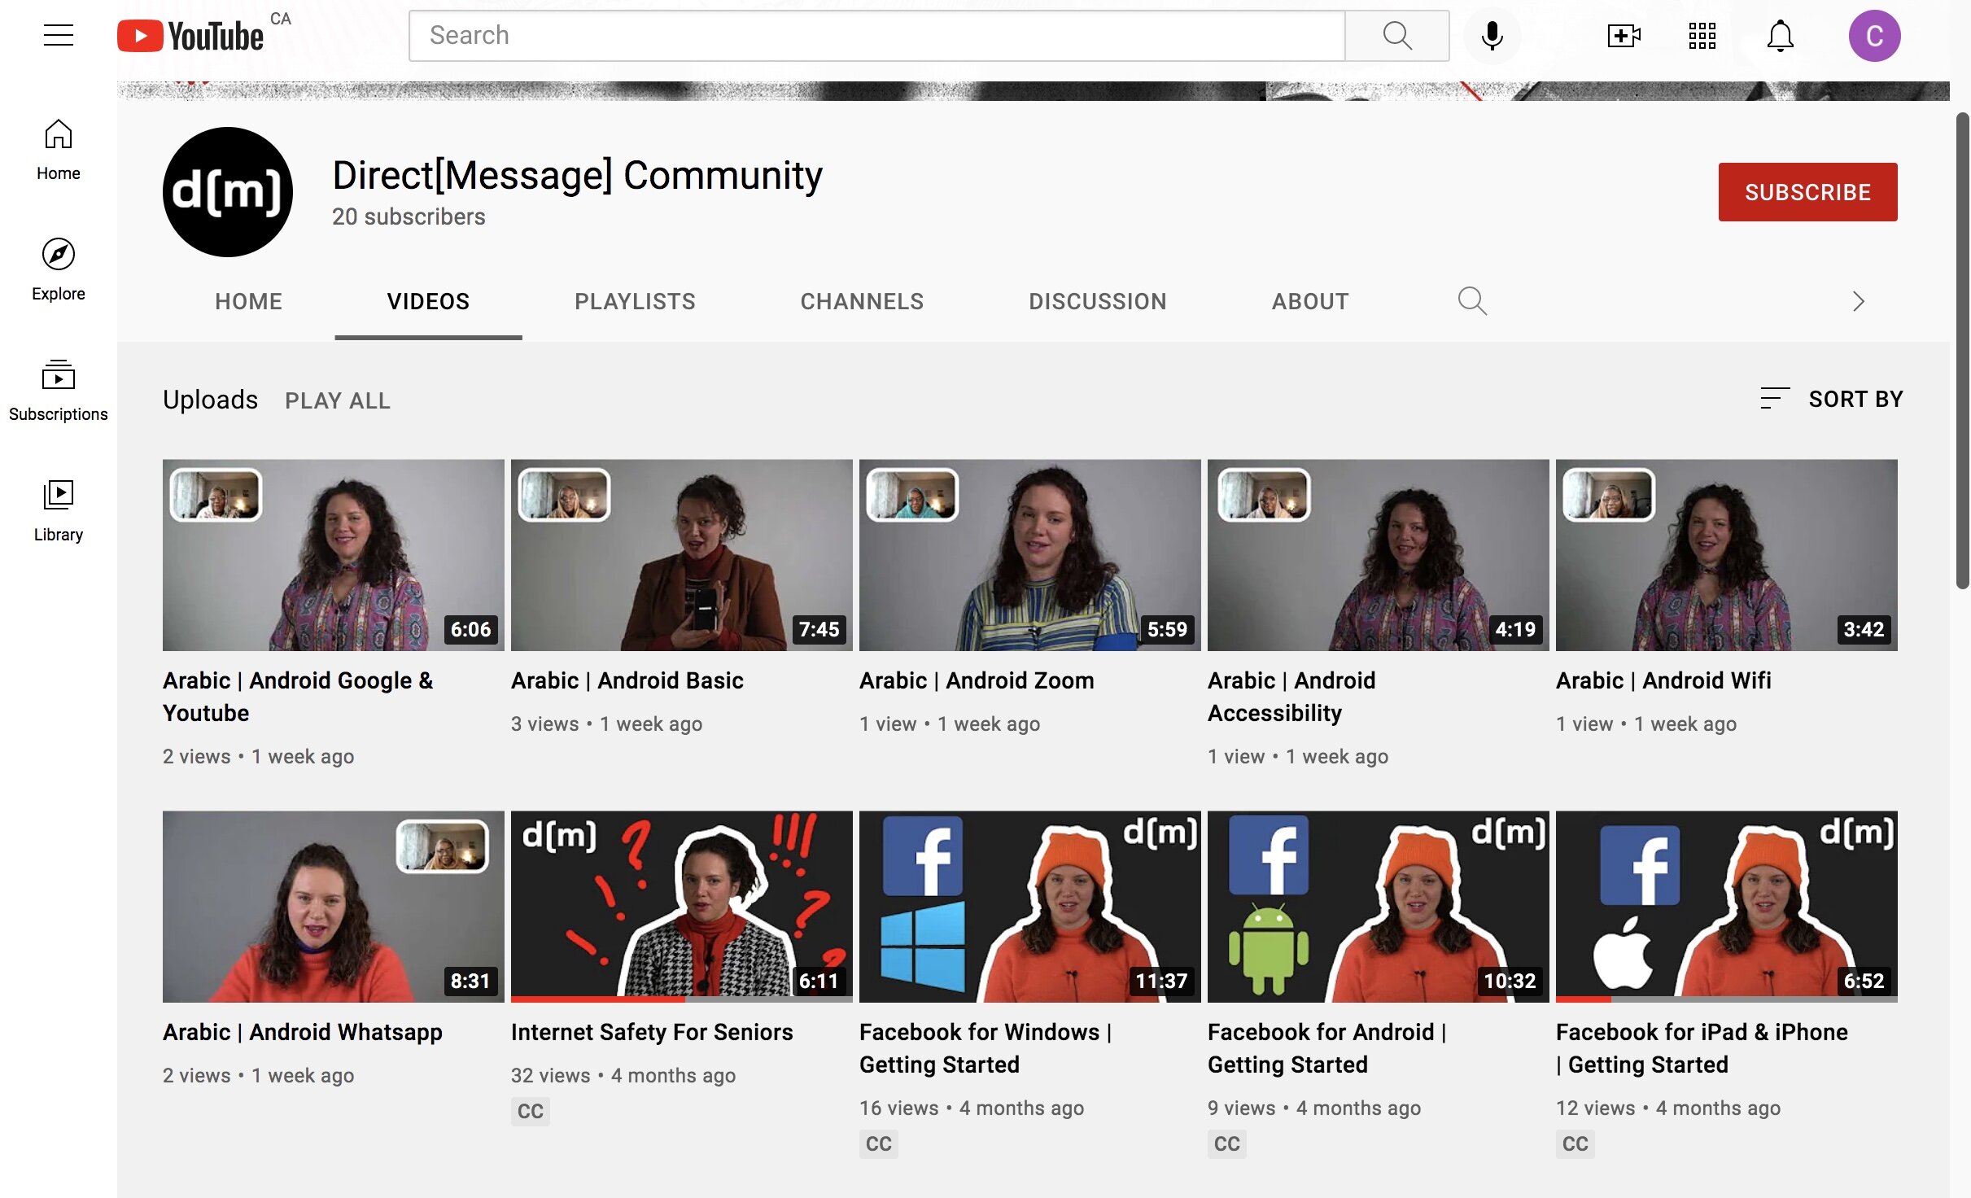The height and width of the screenshot is (1198, 1971).
Task: Click the d(m) channel avatar
Action: point(227,191)
